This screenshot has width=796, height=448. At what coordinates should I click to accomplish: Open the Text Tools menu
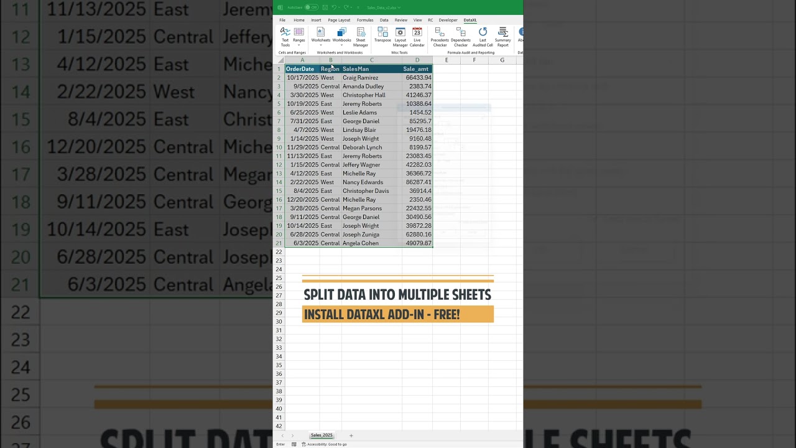pos(285,37)
